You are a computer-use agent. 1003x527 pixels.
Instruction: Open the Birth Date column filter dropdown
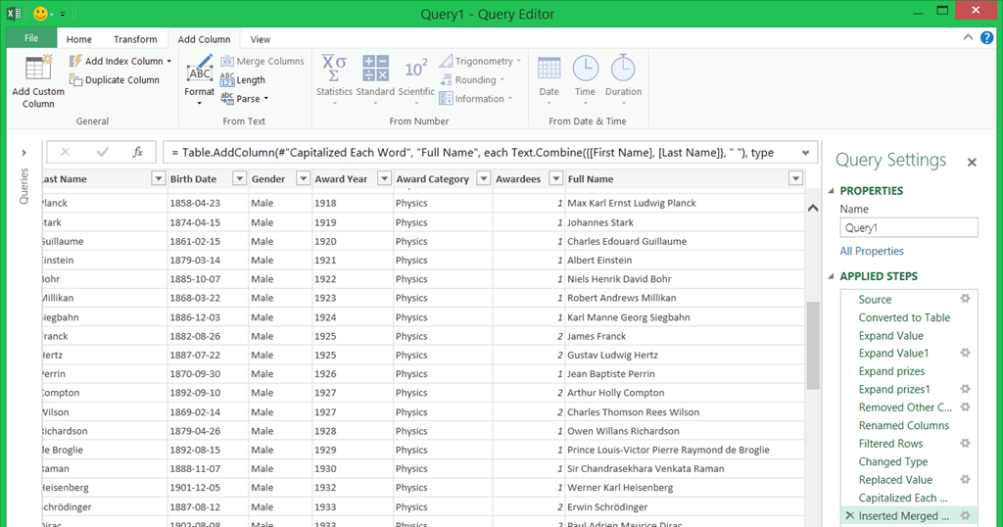point(238,179)
